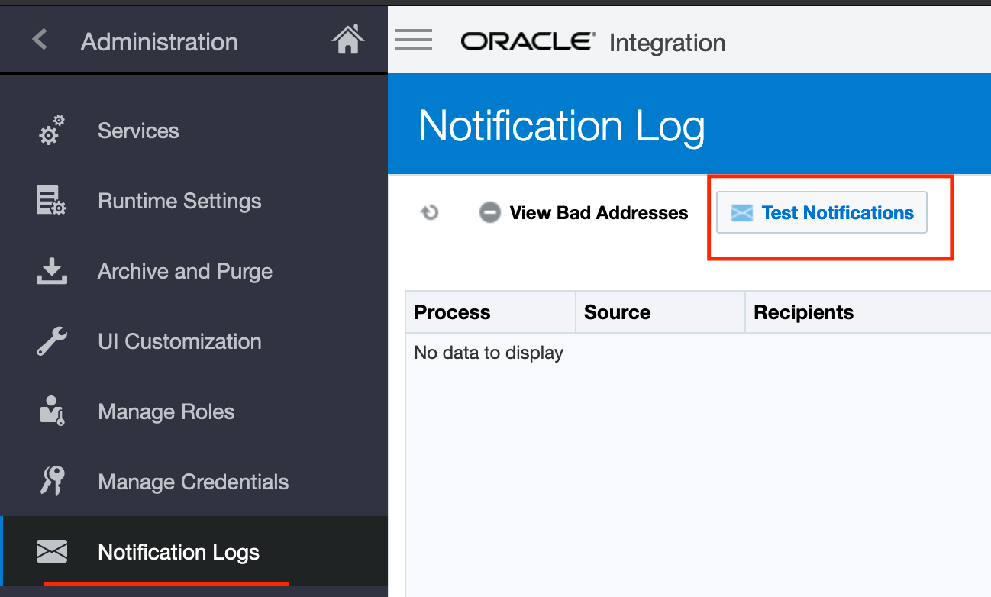
Task: Refresh the notification log list
Action: tap(430, 212)
